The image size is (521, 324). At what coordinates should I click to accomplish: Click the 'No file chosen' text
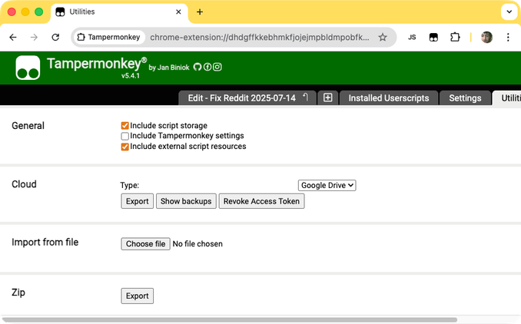click(x=197, y=244)
